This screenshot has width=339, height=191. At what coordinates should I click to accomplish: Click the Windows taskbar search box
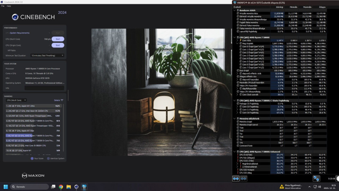(x=29, y=187)
